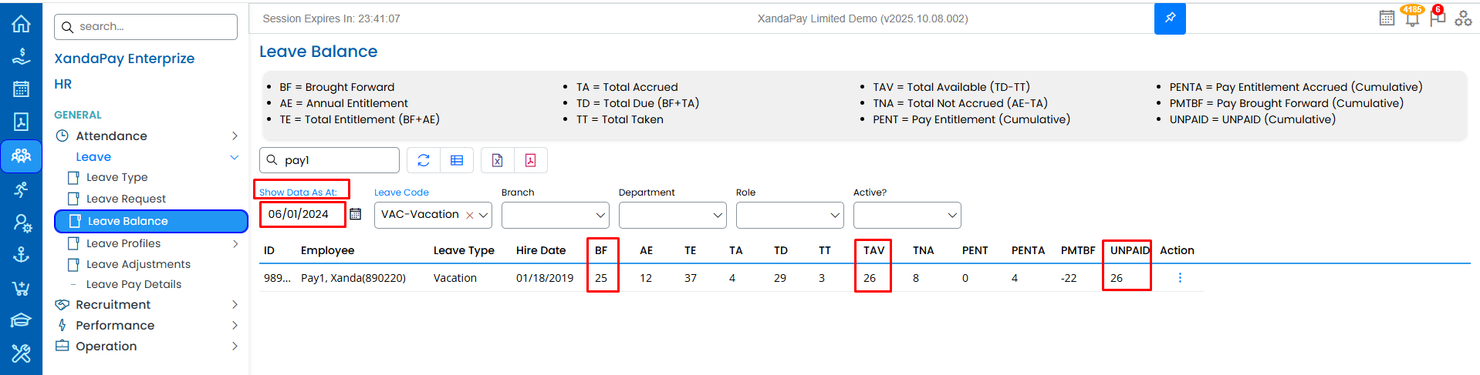This screenshot has height=375, width=1480.
Task: Click the blue pin button
Action: 1170,18
